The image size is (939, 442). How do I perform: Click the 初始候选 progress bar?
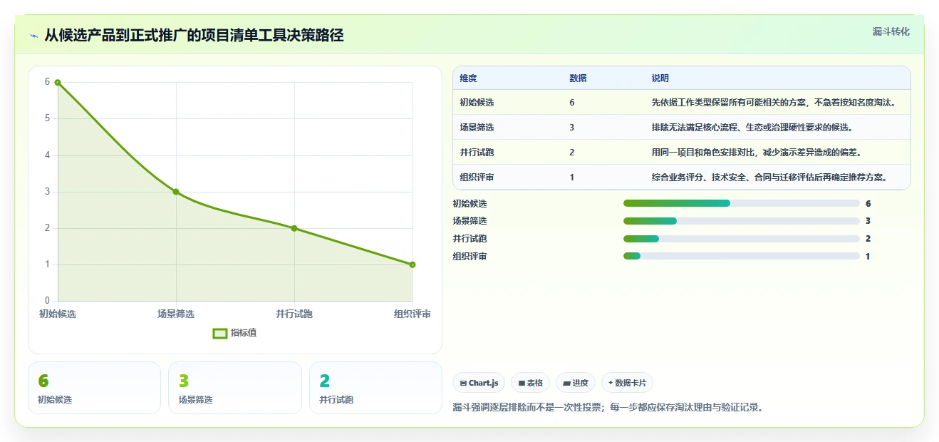[741, 203]
